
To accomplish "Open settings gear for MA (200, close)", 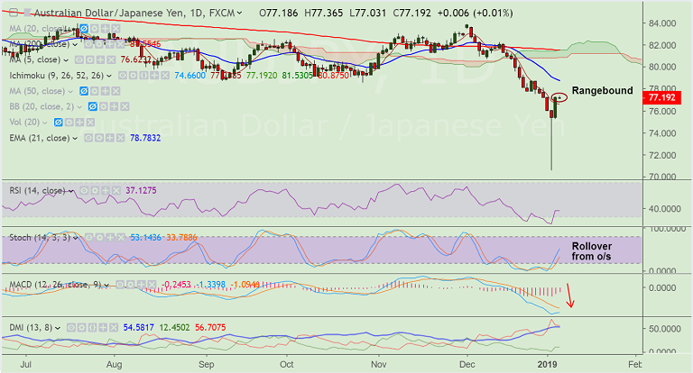I will point(98,44).
